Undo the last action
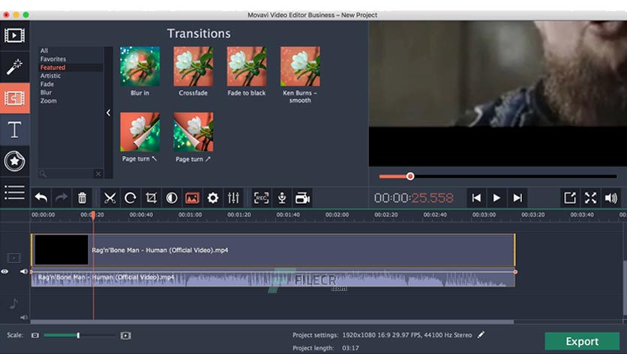 point(40,198)
